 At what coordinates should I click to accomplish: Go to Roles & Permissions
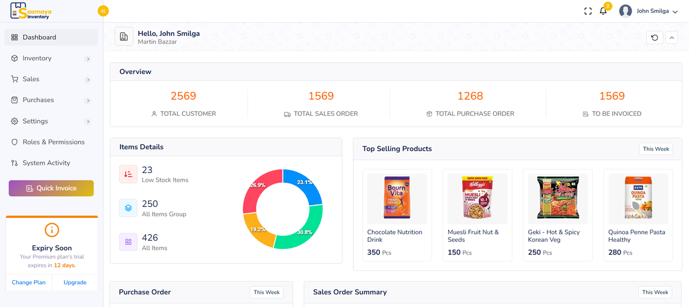[53, 142]
